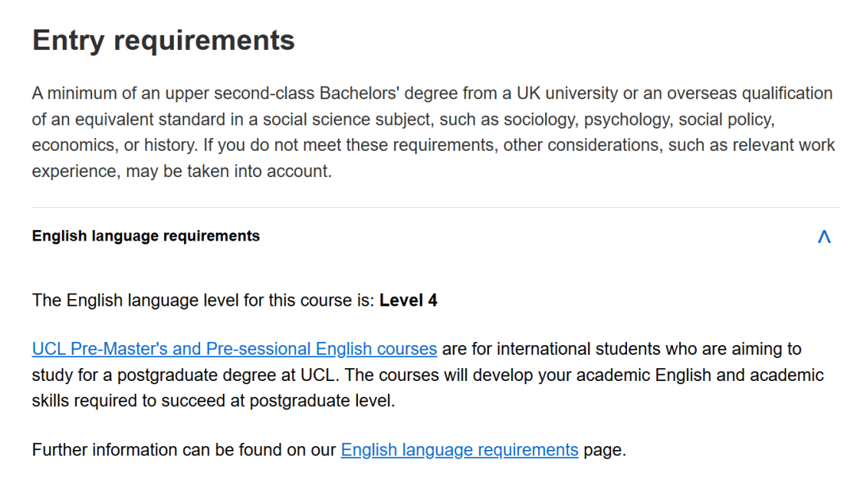Click 'The English language level for this course is'
857x496 pixels.
(202, 301)
